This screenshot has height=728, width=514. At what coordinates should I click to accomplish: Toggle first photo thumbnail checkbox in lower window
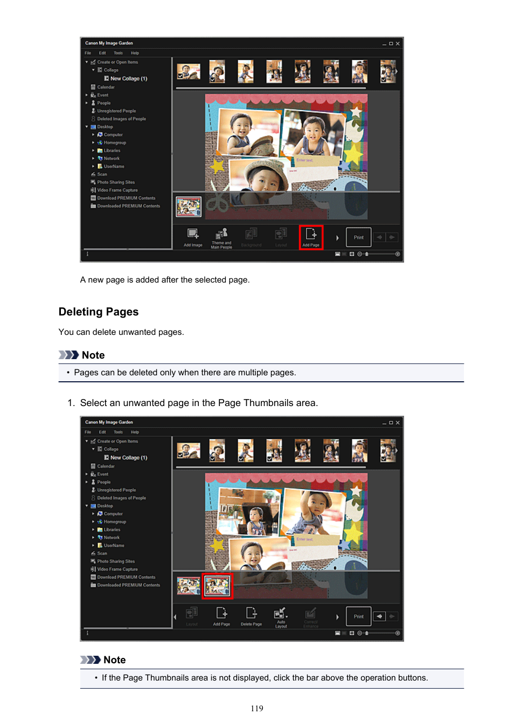(180, 456)
